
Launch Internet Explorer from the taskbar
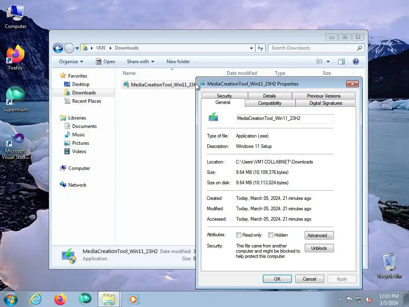(36, 299)
